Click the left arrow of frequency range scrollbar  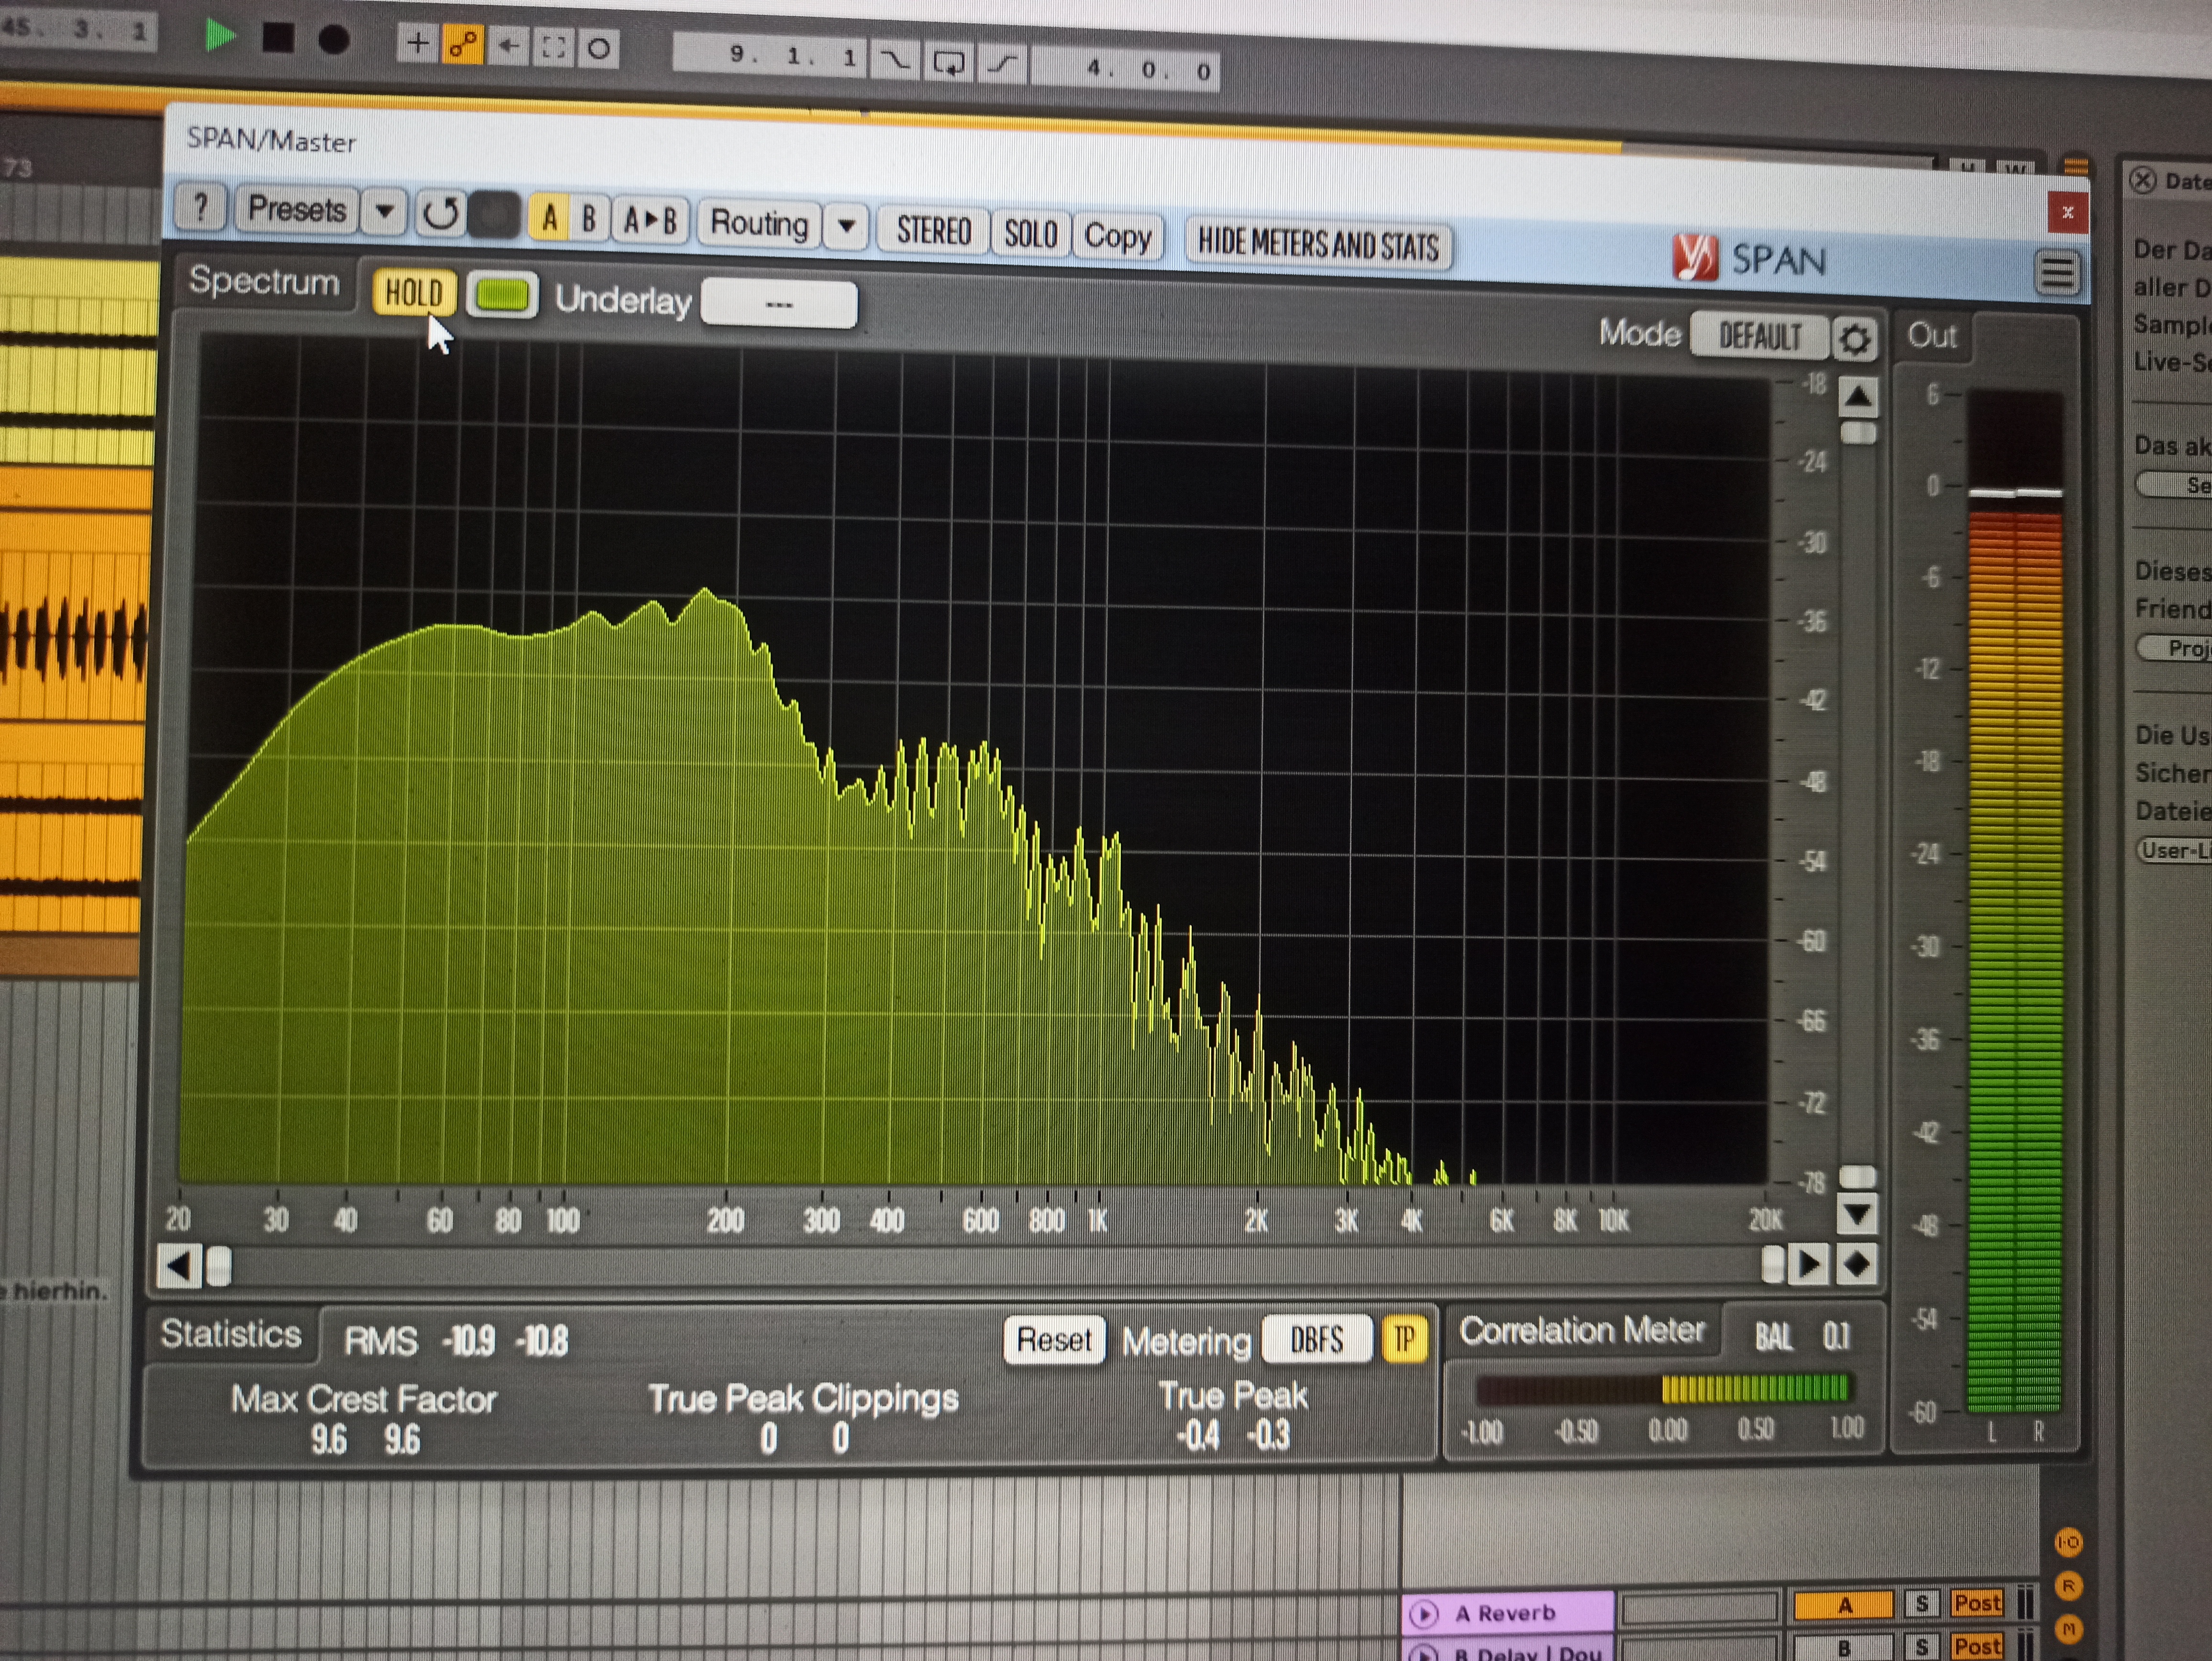(x=178, y=1266)
